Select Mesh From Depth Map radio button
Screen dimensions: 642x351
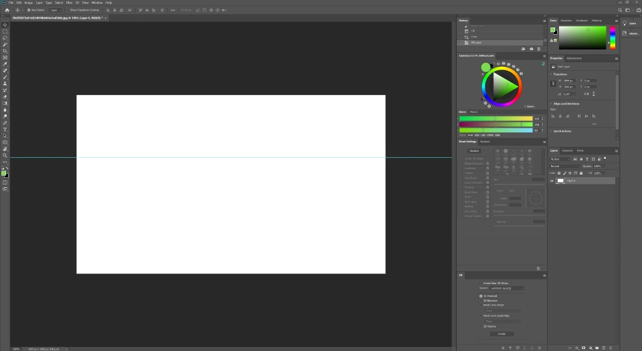click(x=481, y=316)
